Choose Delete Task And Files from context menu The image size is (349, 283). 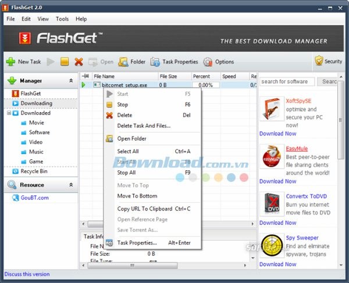(x=144, y=126)
